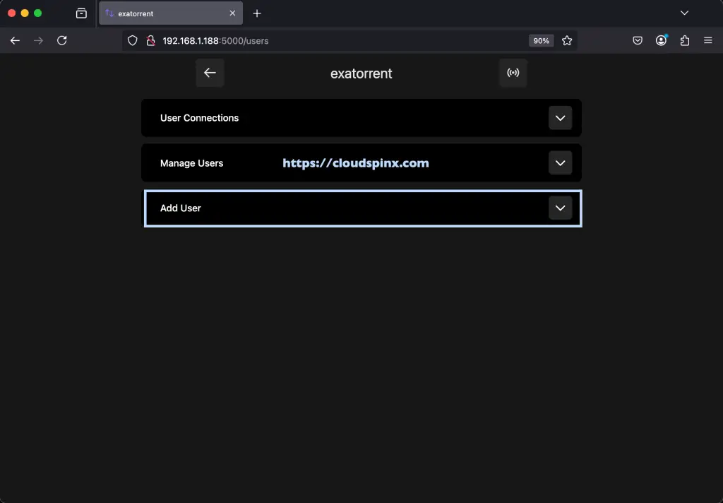
Task: Open the Firefox hamburger menu
Action: [x=707, y=40]
